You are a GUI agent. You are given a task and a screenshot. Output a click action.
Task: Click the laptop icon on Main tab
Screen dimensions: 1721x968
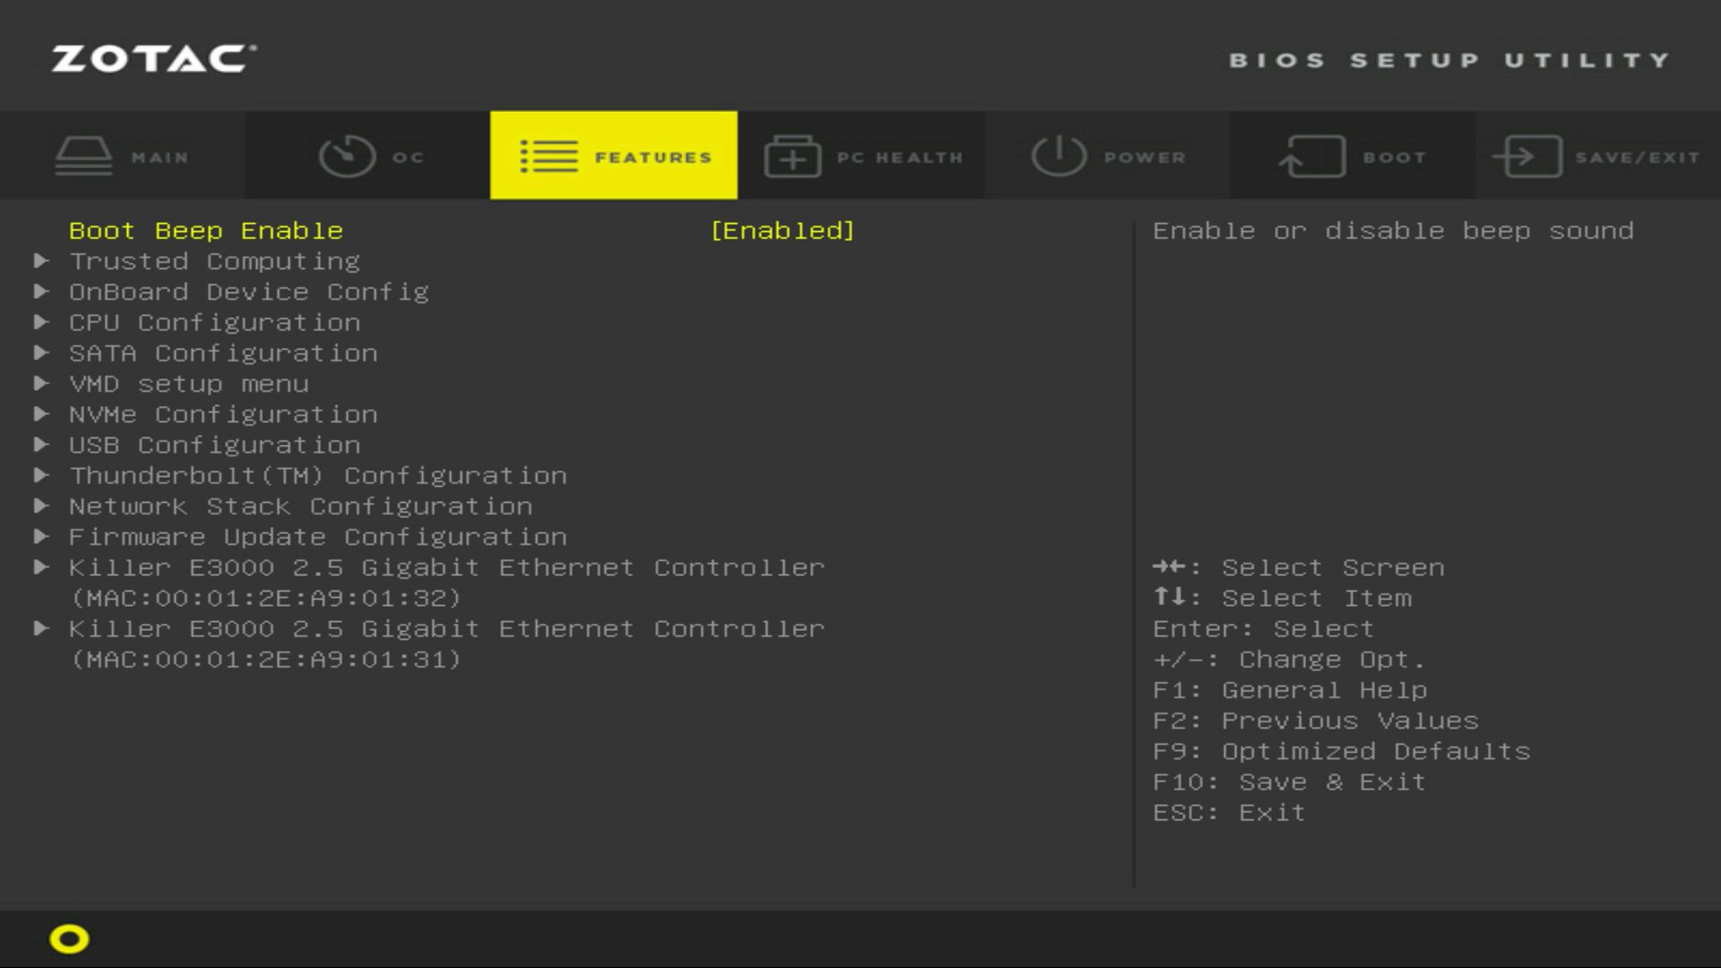tap(83, 156)
